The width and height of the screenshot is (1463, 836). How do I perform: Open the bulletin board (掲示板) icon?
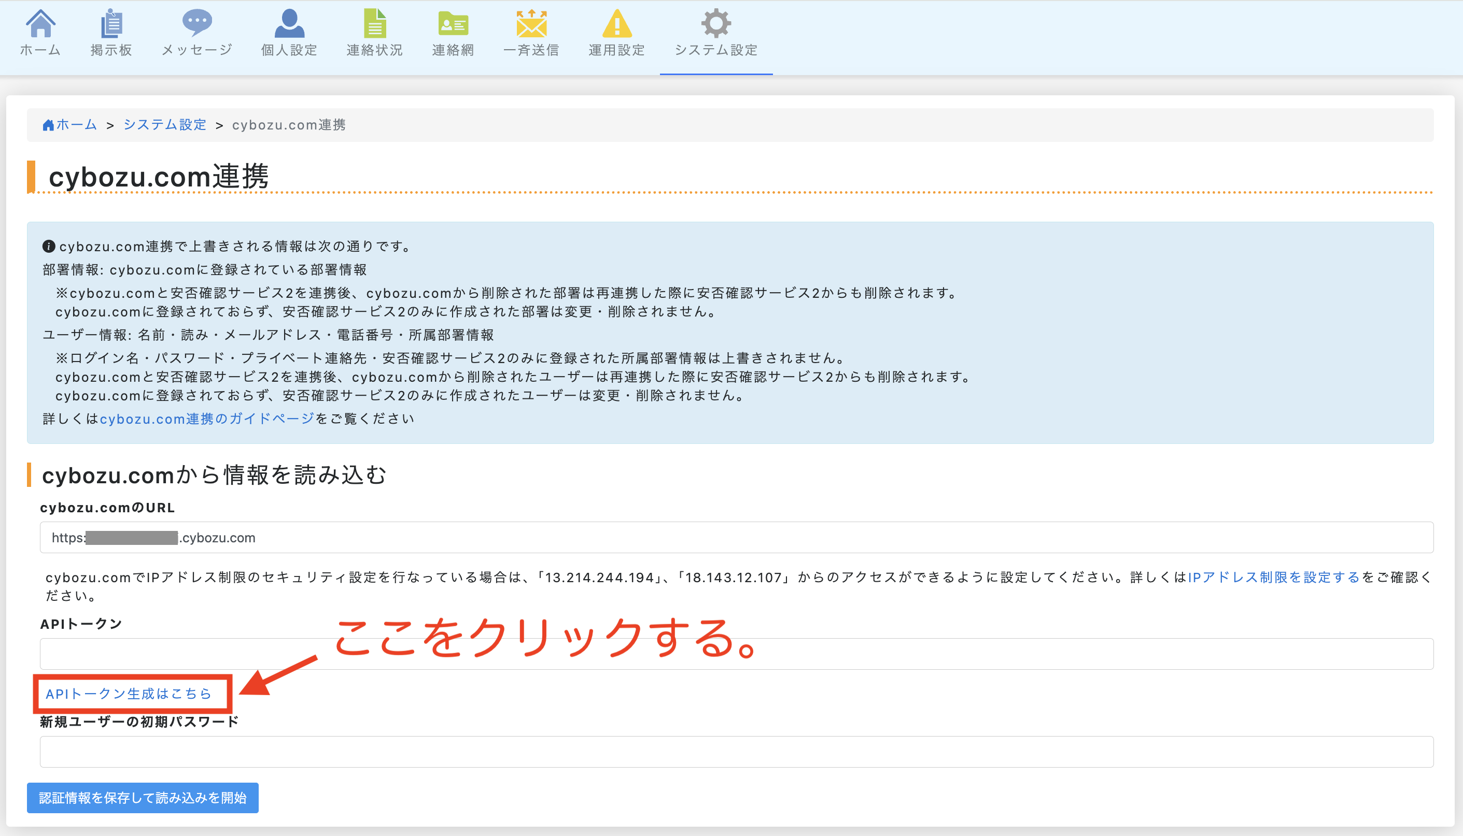coord(111,23)
